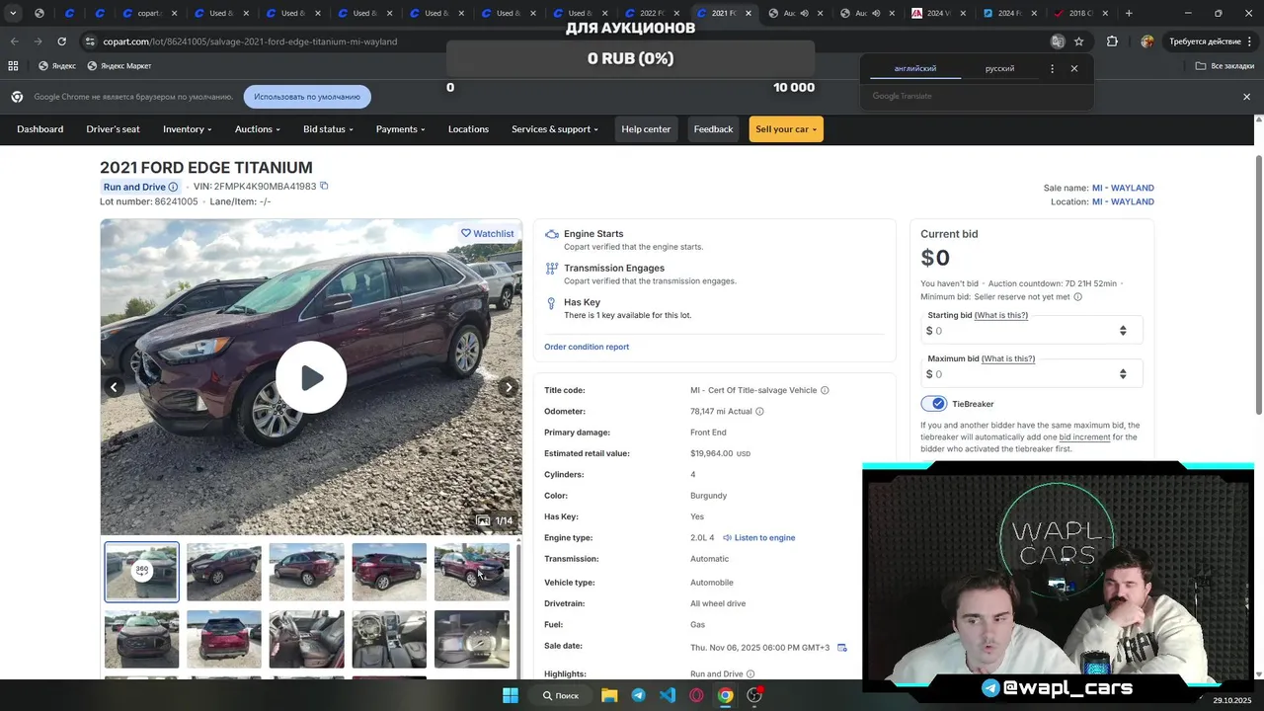
Task: Select the dashboard gauge cluster thumbnail
Action: click(472, 639)
